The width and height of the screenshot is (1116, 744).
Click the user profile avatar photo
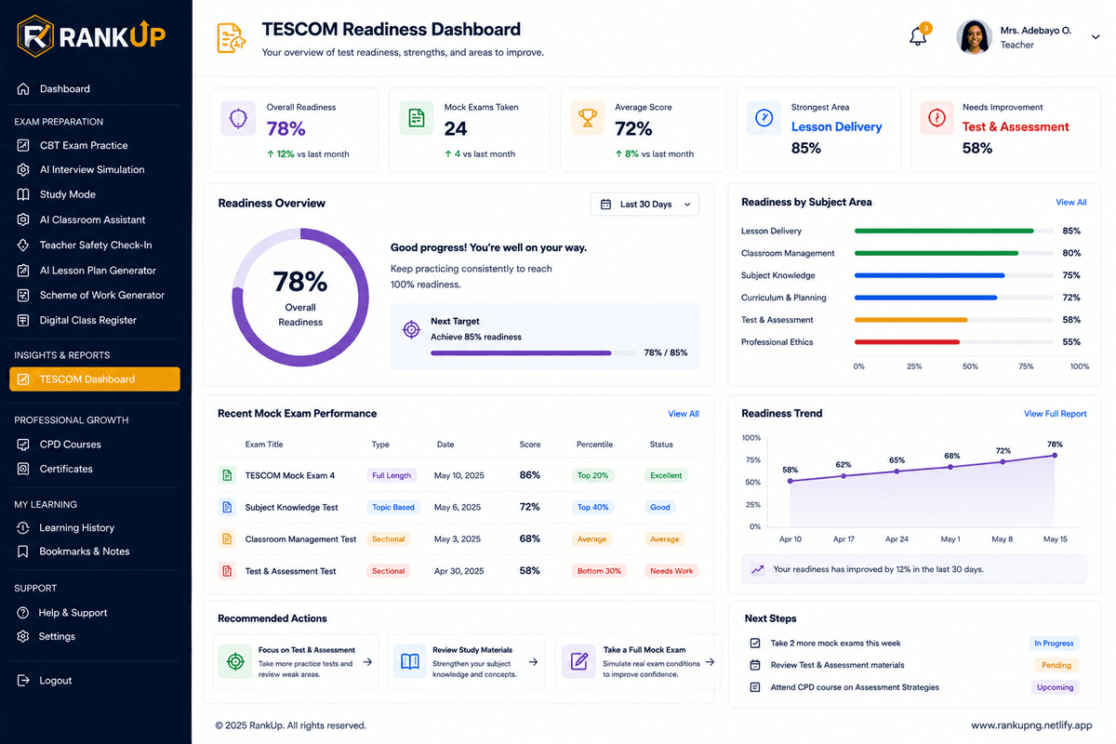(974, 37)
